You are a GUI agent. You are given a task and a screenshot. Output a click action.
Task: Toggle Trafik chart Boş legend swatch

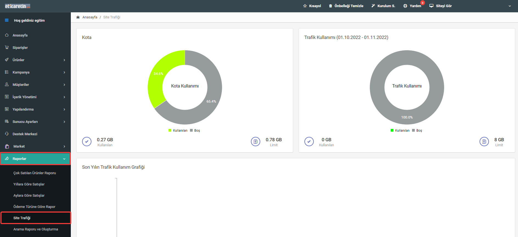pyautogui.click(x=413, y=130)
